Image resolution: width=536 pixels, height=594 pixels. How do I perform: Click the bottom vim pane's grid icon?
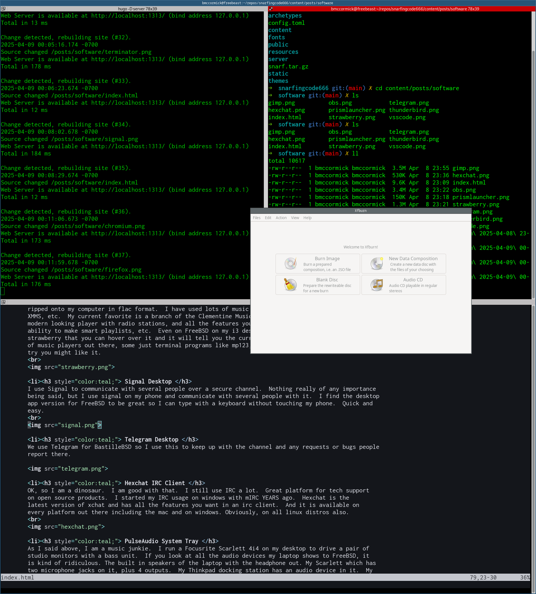4,302
